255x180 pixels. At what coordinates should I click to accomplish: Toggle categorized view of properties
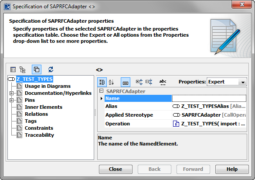click(x=102, y=82)
